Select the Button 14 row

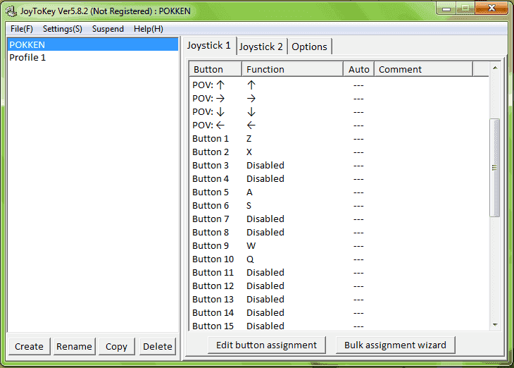[x=339, y=313]
